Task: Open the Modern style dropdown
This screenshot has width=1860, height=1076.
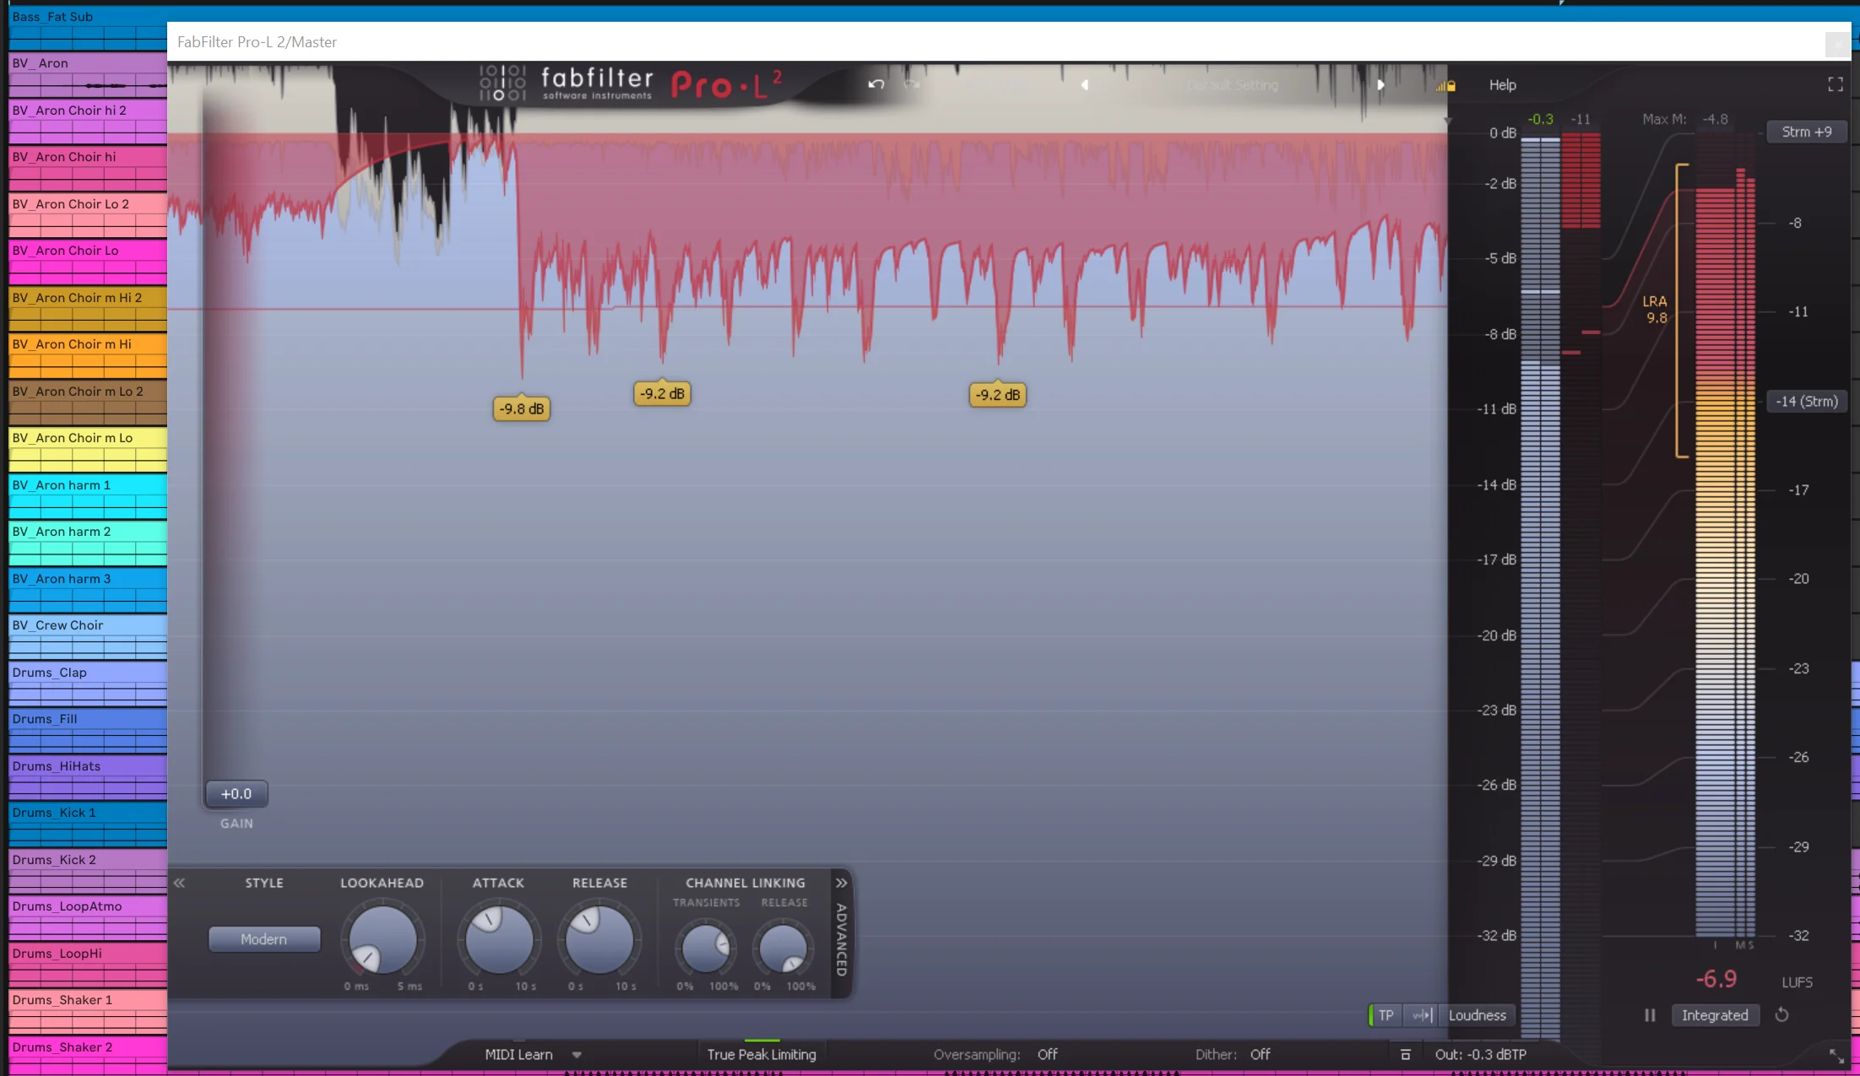Action: (264, 939)
